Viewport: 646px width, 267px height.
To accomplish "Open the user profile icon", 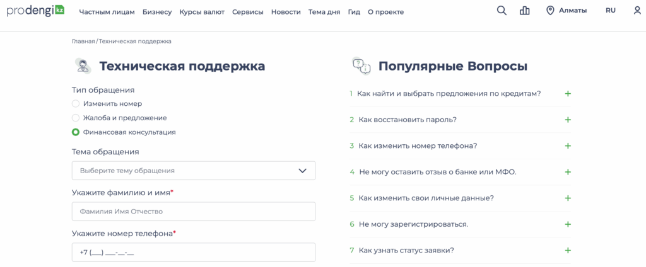I will (x=637, y=11).
